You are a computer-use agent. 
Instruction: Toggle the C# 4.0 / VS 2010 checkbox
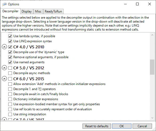10,47
